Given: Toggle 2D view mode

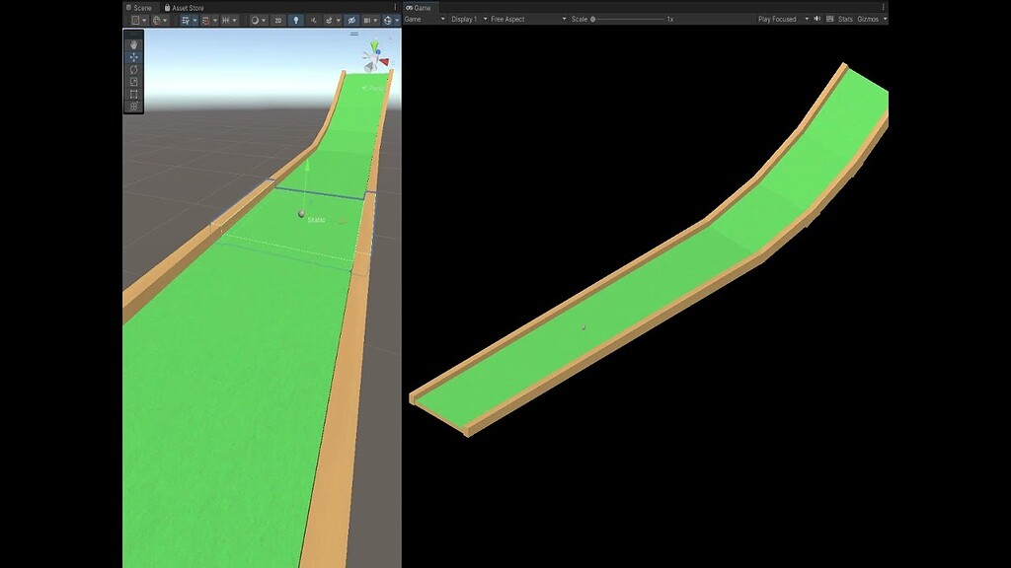Looking at the screenshot, I should (277, 19).
